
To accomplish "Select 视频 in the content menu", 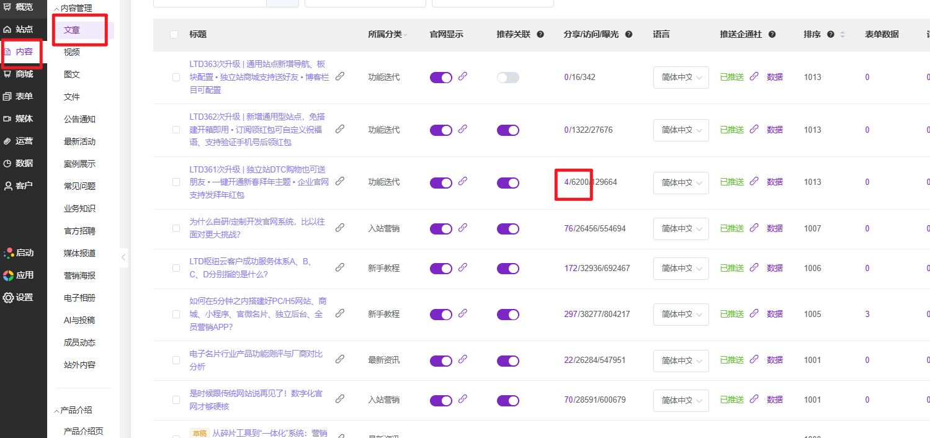I will (x=72, y=52).
